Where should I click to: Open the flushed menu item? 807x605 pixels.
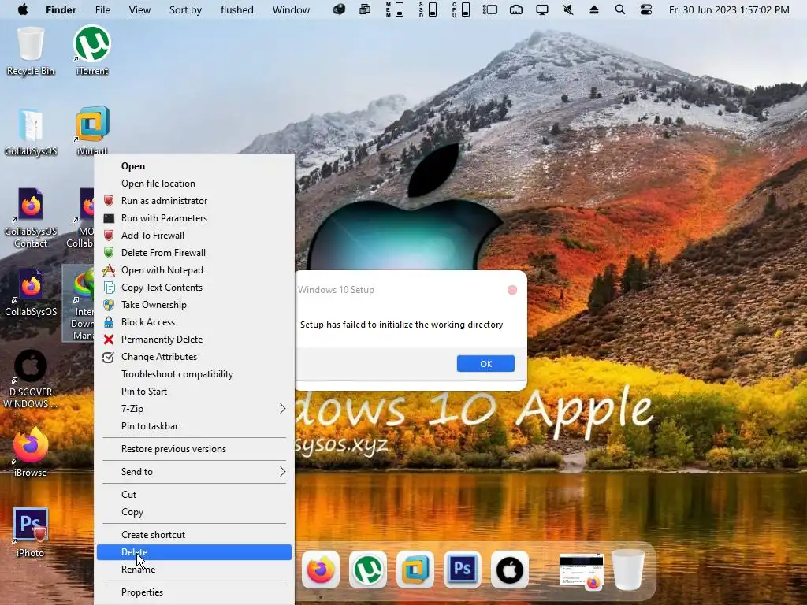point(236,9)
